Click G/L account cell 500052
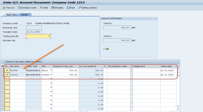 click(x=18, y=70)
